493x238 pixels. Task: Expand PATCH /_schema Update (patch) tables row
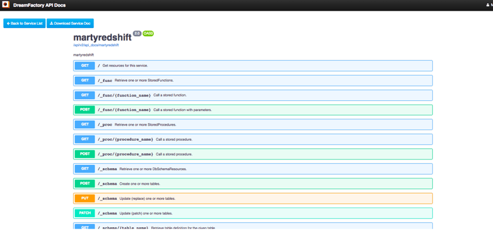click(x=253, y=213)
